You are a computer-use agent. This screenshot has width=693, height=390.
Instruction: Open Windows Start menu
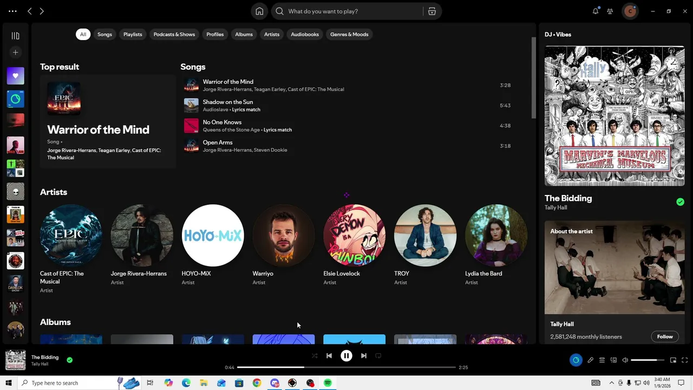(x=9, y=383)
